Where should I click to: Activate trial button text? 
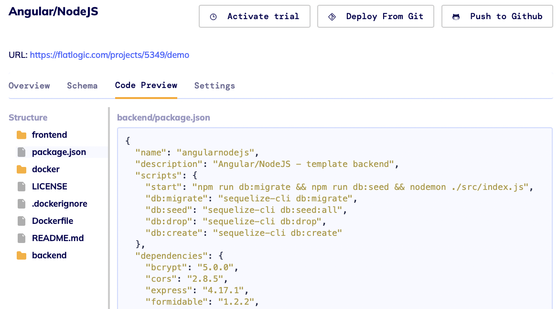click(x=263, y=16)
